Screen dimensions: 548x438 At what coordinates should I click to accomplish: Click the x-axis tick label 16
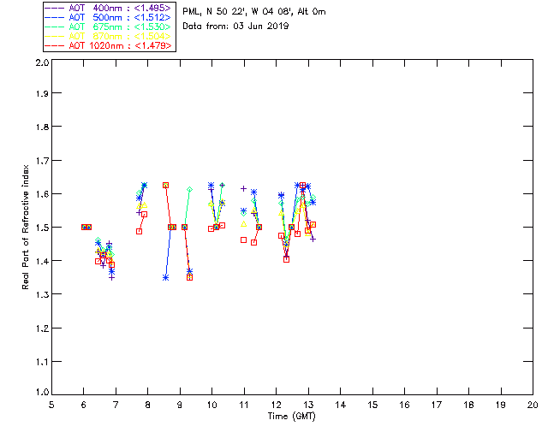(404, 405)
